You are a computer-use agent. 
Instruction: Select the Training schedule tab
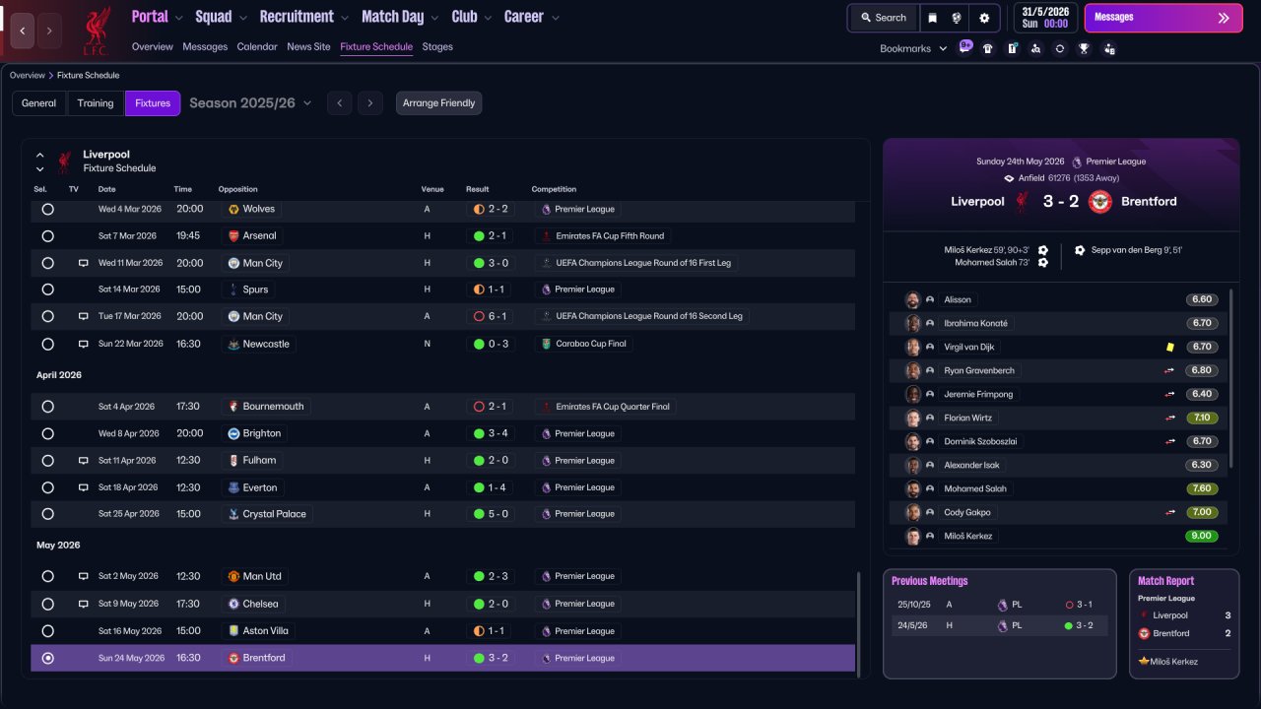coord(96,103)
